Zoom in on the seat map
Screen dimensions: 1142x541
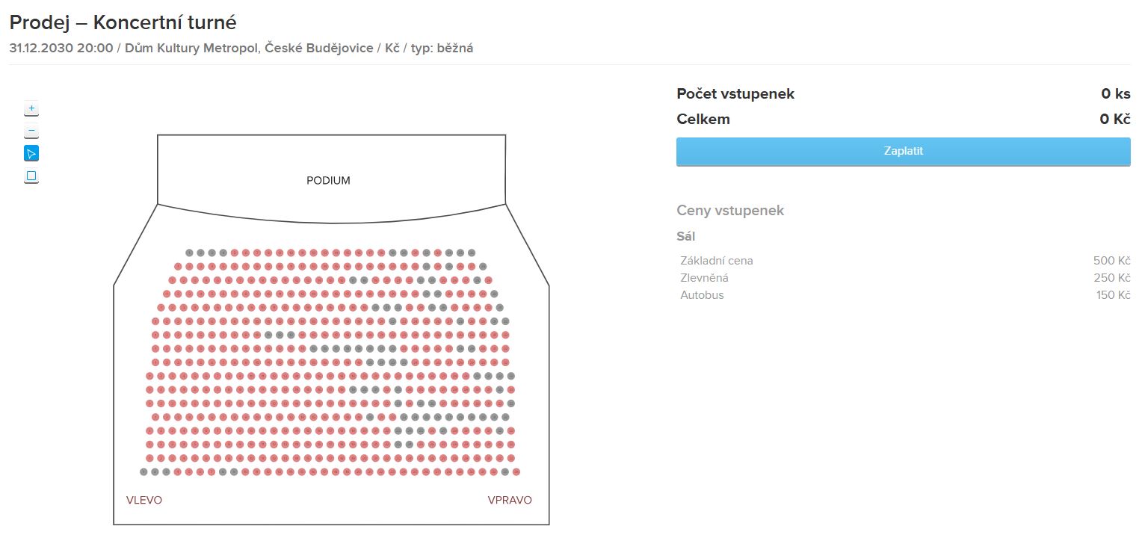tap(31, 108)
